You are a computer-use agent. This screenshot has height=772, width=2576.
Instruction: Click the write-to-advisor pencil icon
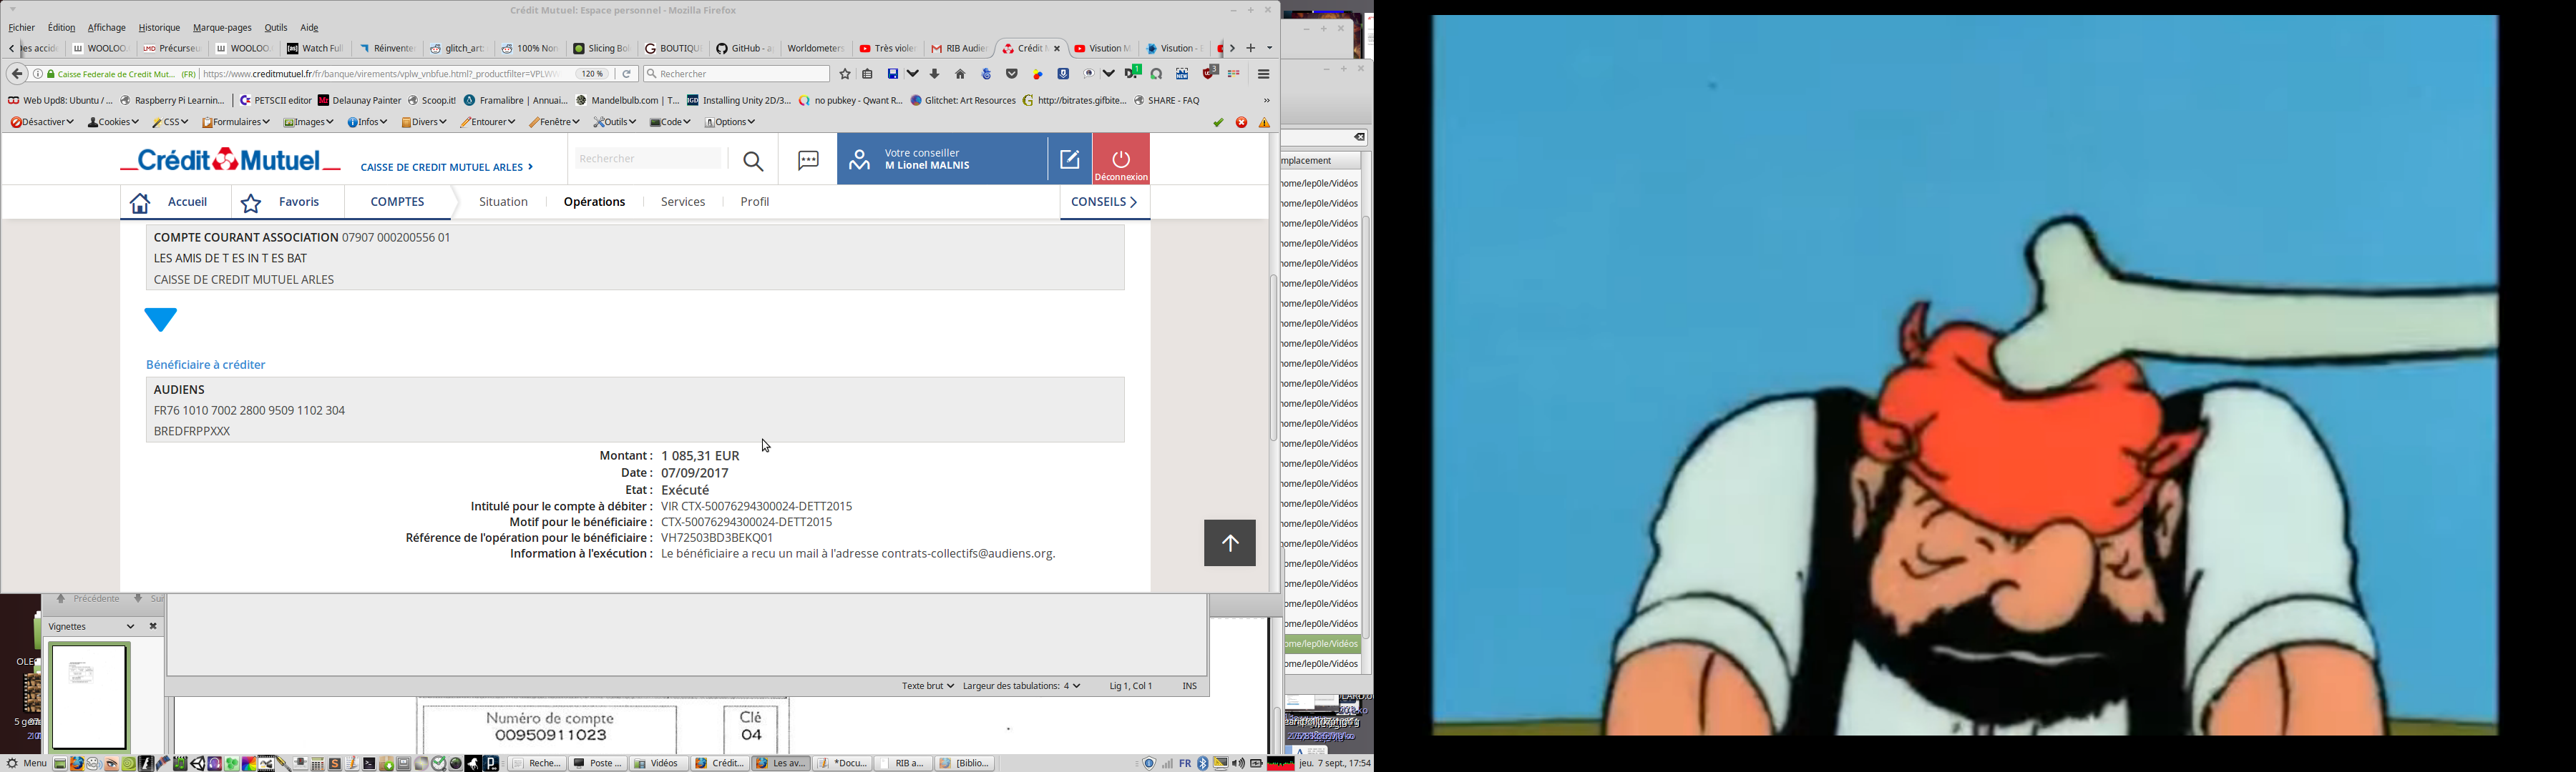point(1069,160)
